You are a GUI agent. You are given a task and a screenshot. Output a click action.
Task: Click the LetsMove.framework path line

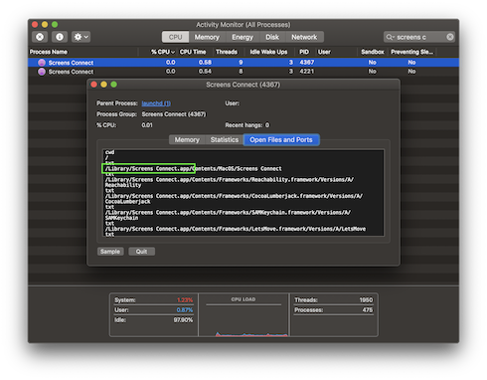pos(236,229)
